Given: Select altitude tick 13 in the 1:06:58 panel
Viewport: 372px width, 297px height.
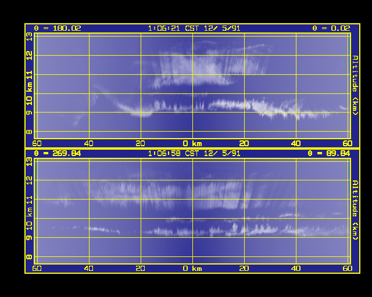Looking at the screenshot, I should (29, 162).
